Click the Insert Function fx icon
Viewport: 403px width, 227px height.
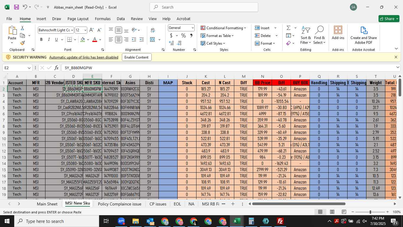56,68
